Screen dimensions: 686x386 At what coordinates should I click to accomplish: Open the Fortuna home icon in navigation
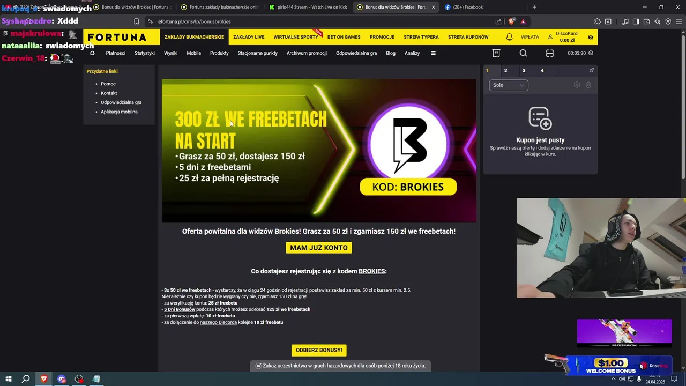(92, 53)
